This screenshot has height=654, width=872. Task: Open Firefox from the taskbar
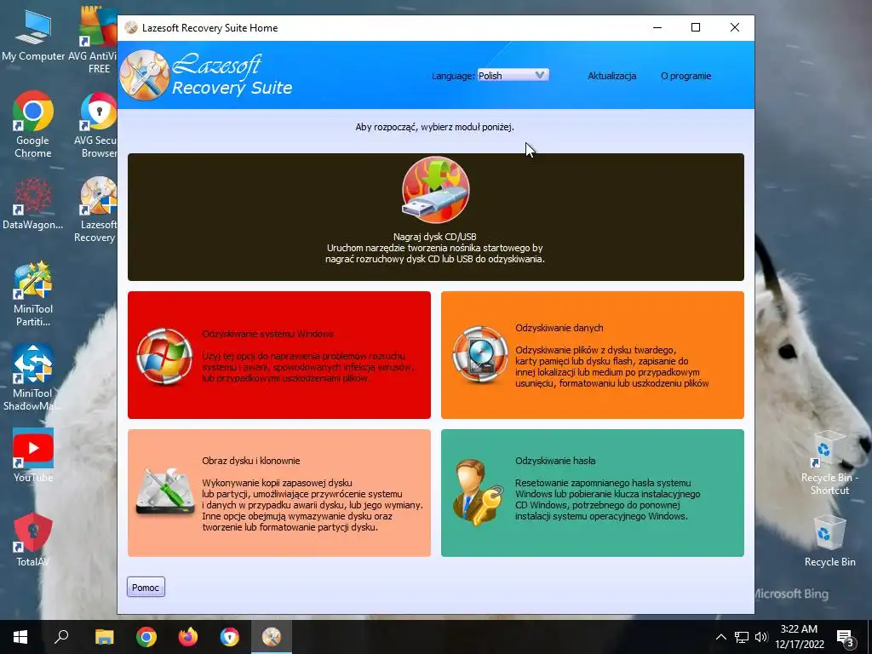pyautogui.click(x=188, y=637)
